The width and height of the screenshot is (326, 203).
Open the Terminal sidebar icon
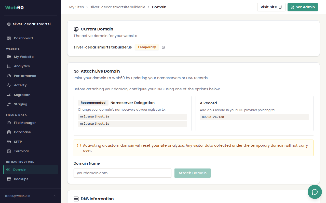[9, 151]
